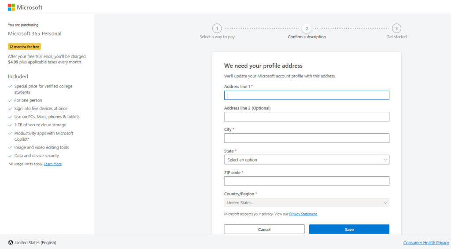
Task: Click the blue Save button
Action: pos(349,229)
